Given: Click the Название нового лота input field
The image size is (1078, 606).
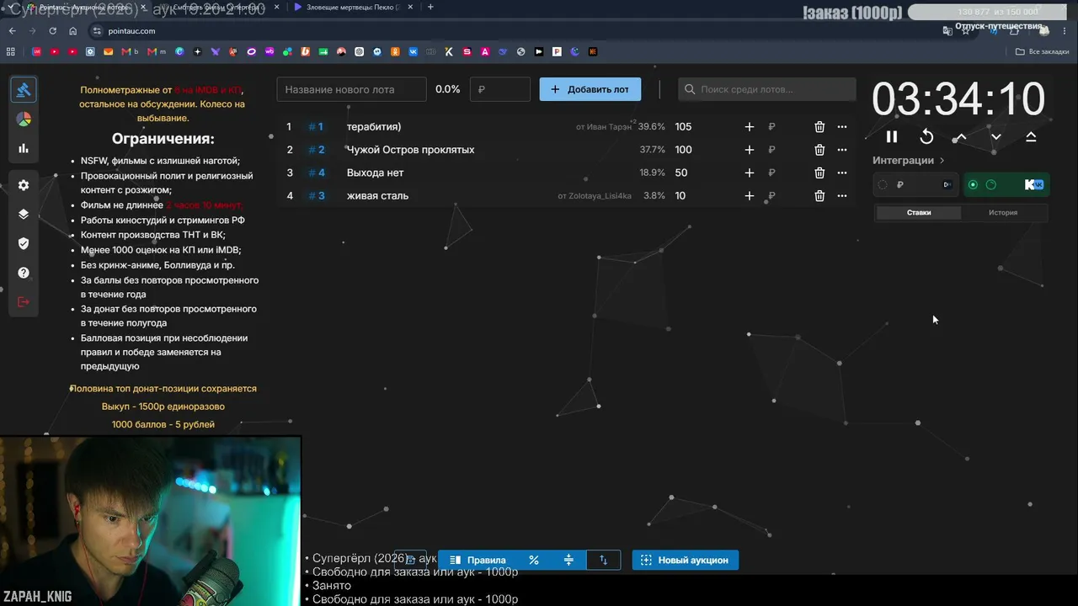Looking at the screenshot, I should pos(352,89).
